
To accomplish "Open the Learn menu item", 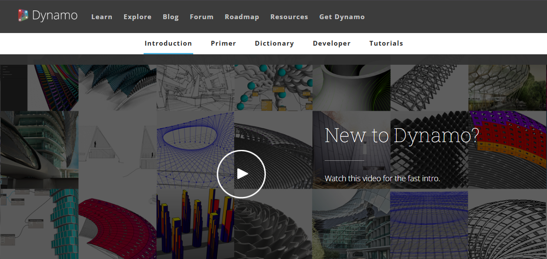I will click(102, 17).
